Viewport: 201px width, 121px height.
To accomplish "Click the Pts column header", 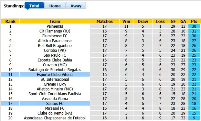I will [194, 21].
